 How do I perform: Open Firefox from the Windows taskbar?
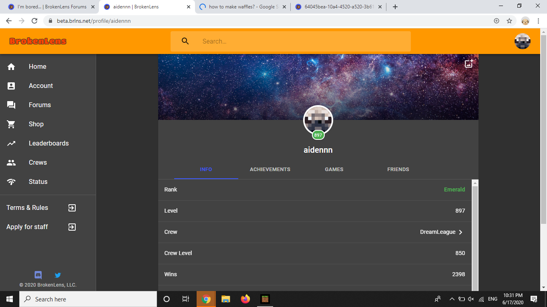[x=245, y=299]
